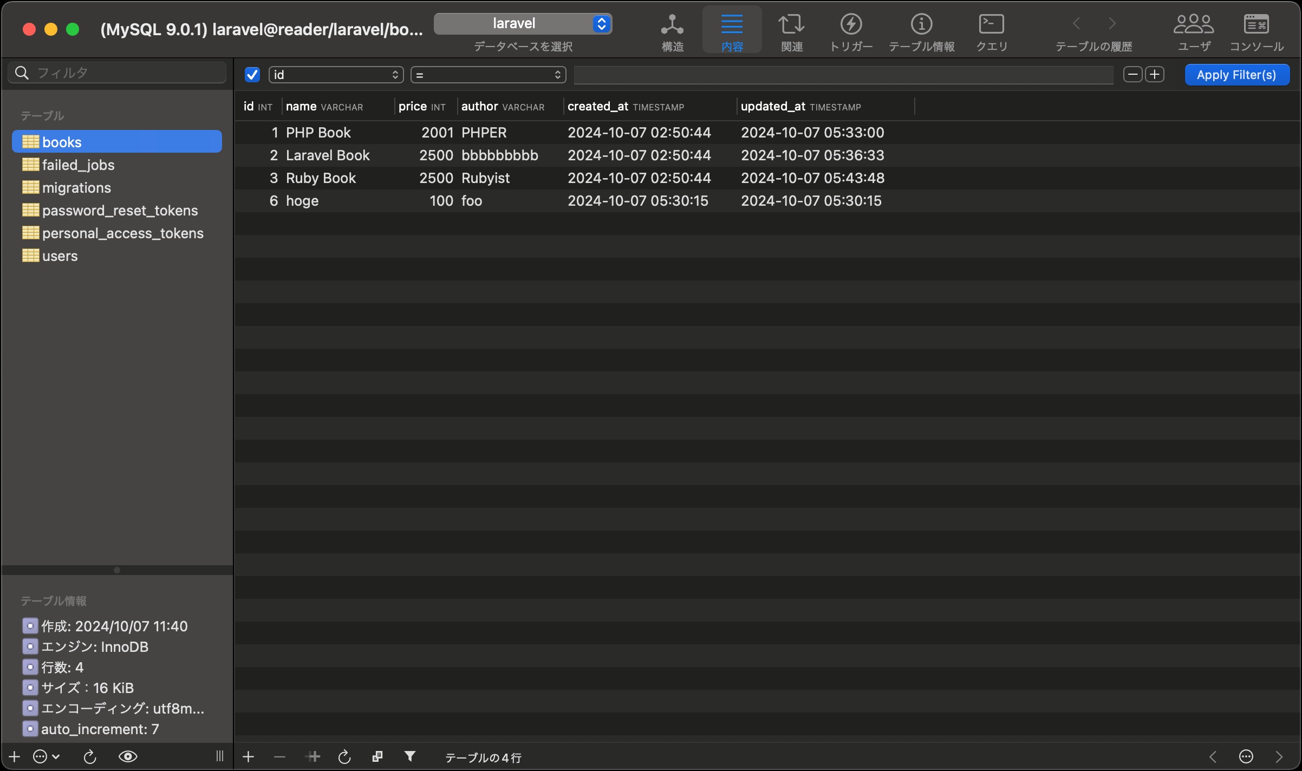
Task: Remove filter rule with minus button
Action: coord(1132,74)
